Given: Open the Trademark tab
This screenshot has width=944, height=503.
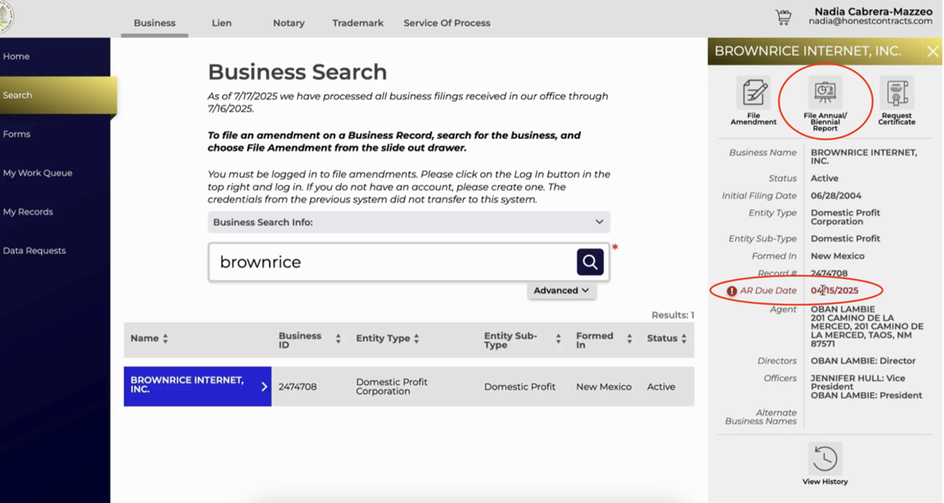Looking at the screenshot, I should [x=357, y=23].
